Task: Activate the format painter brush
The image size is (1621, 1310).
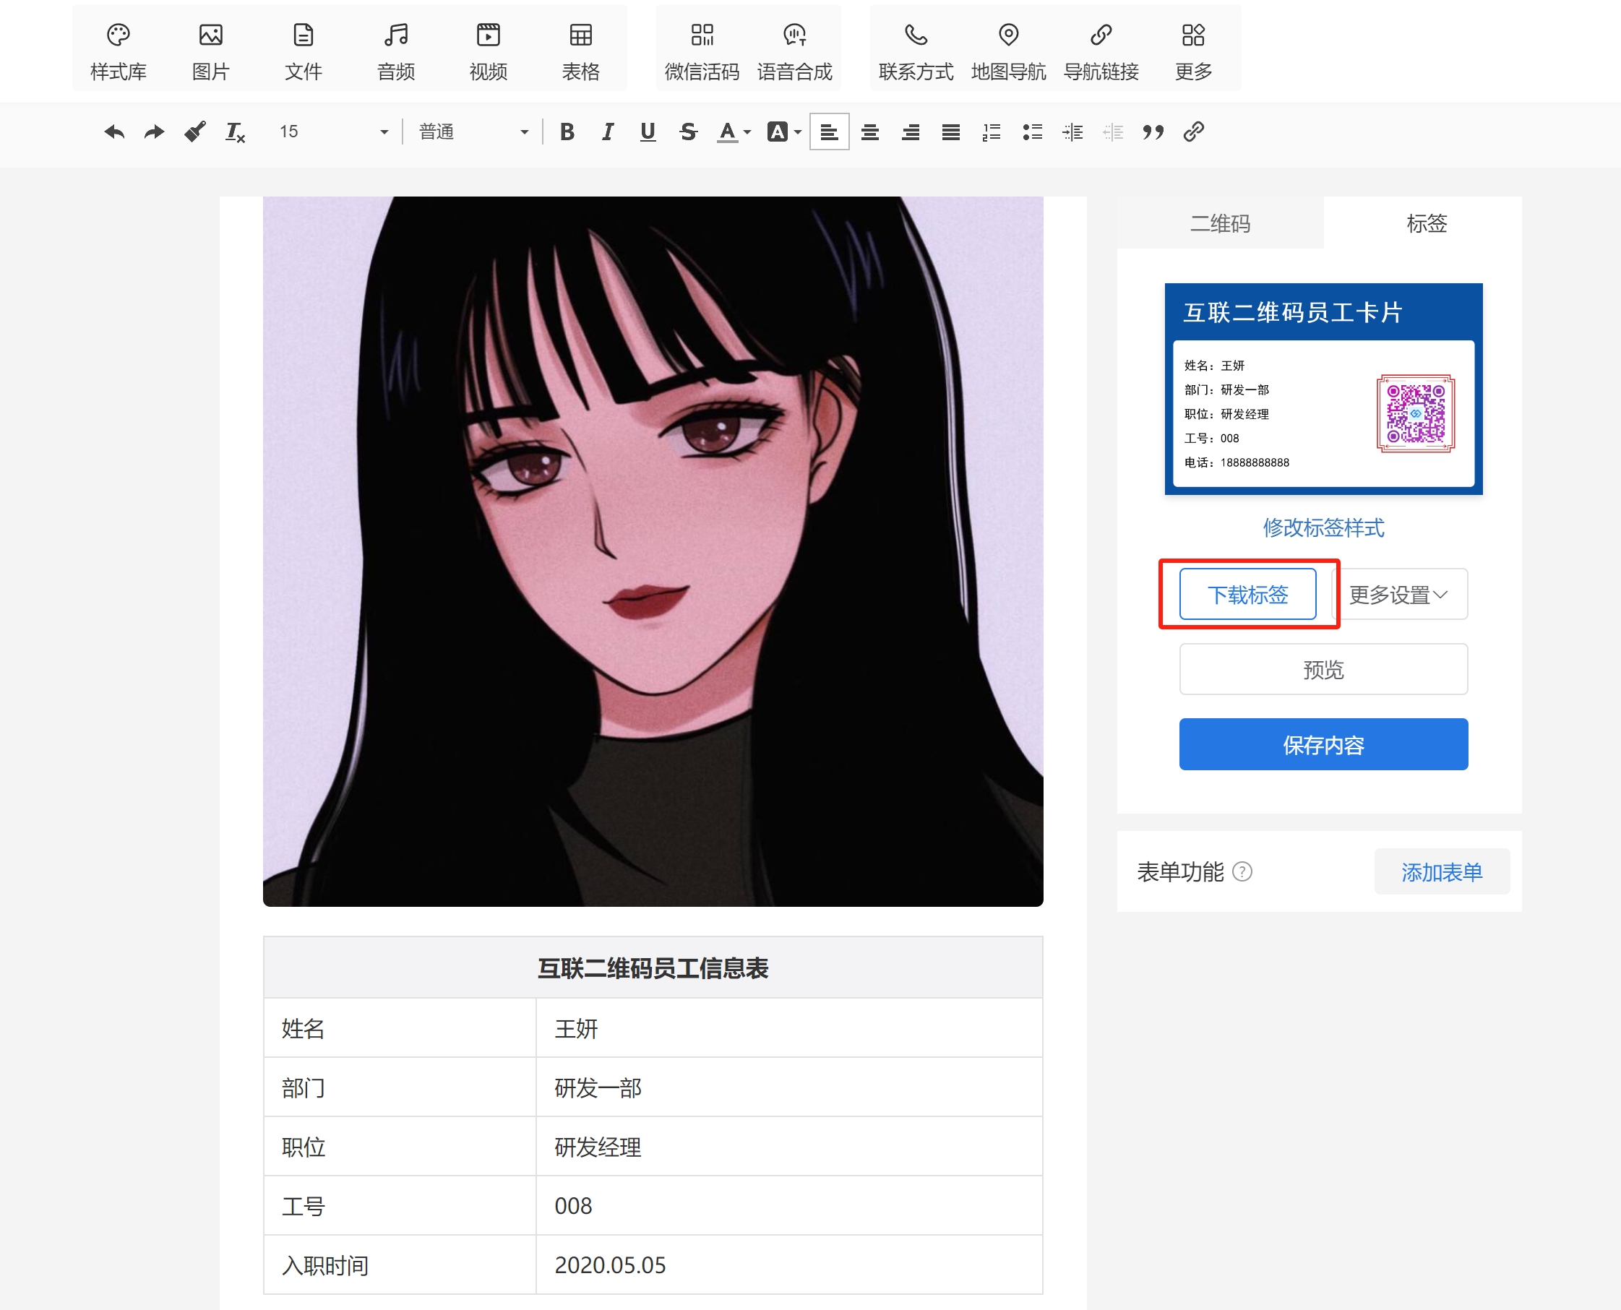Action: tap(194, 132)
